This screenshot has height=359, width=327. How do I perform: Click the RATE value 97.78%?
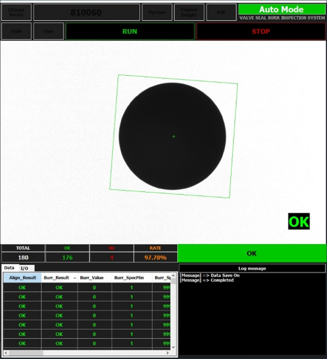point(155,258)
